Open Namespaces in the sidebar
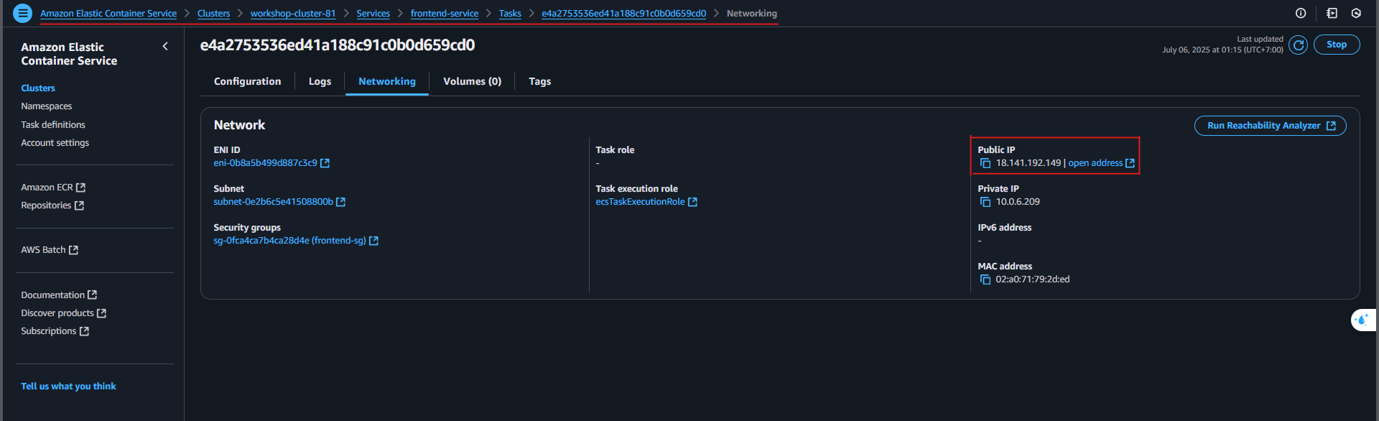Viewport: 1379px width, 421px height. pos(47,106)
